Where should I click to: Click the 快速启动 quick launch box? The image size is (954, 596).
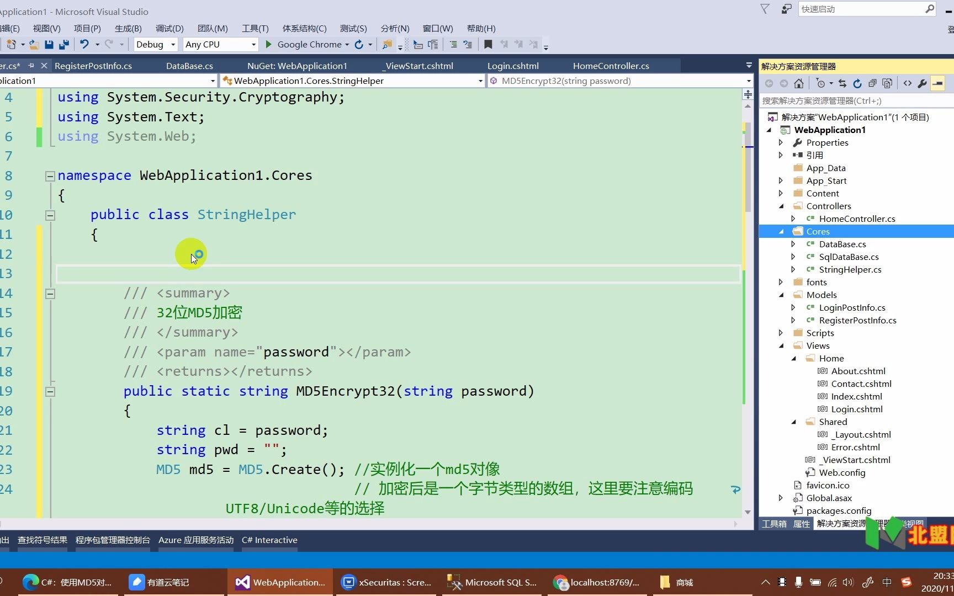pyautogui.click(x=867, y=9)
